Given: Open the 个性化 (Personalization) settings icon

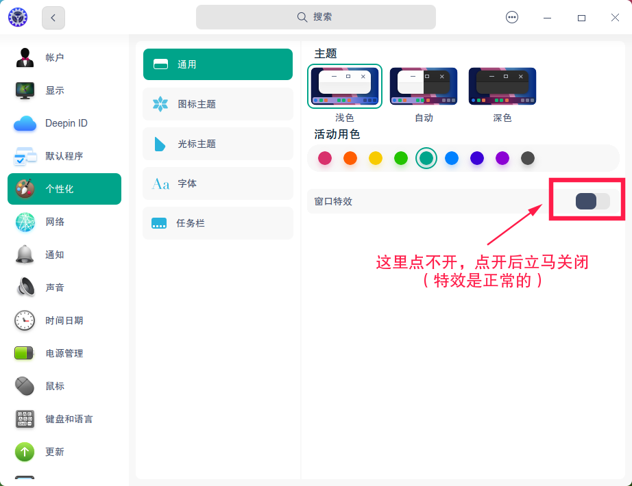Looking at the screenshot, I should coord(25,189).
